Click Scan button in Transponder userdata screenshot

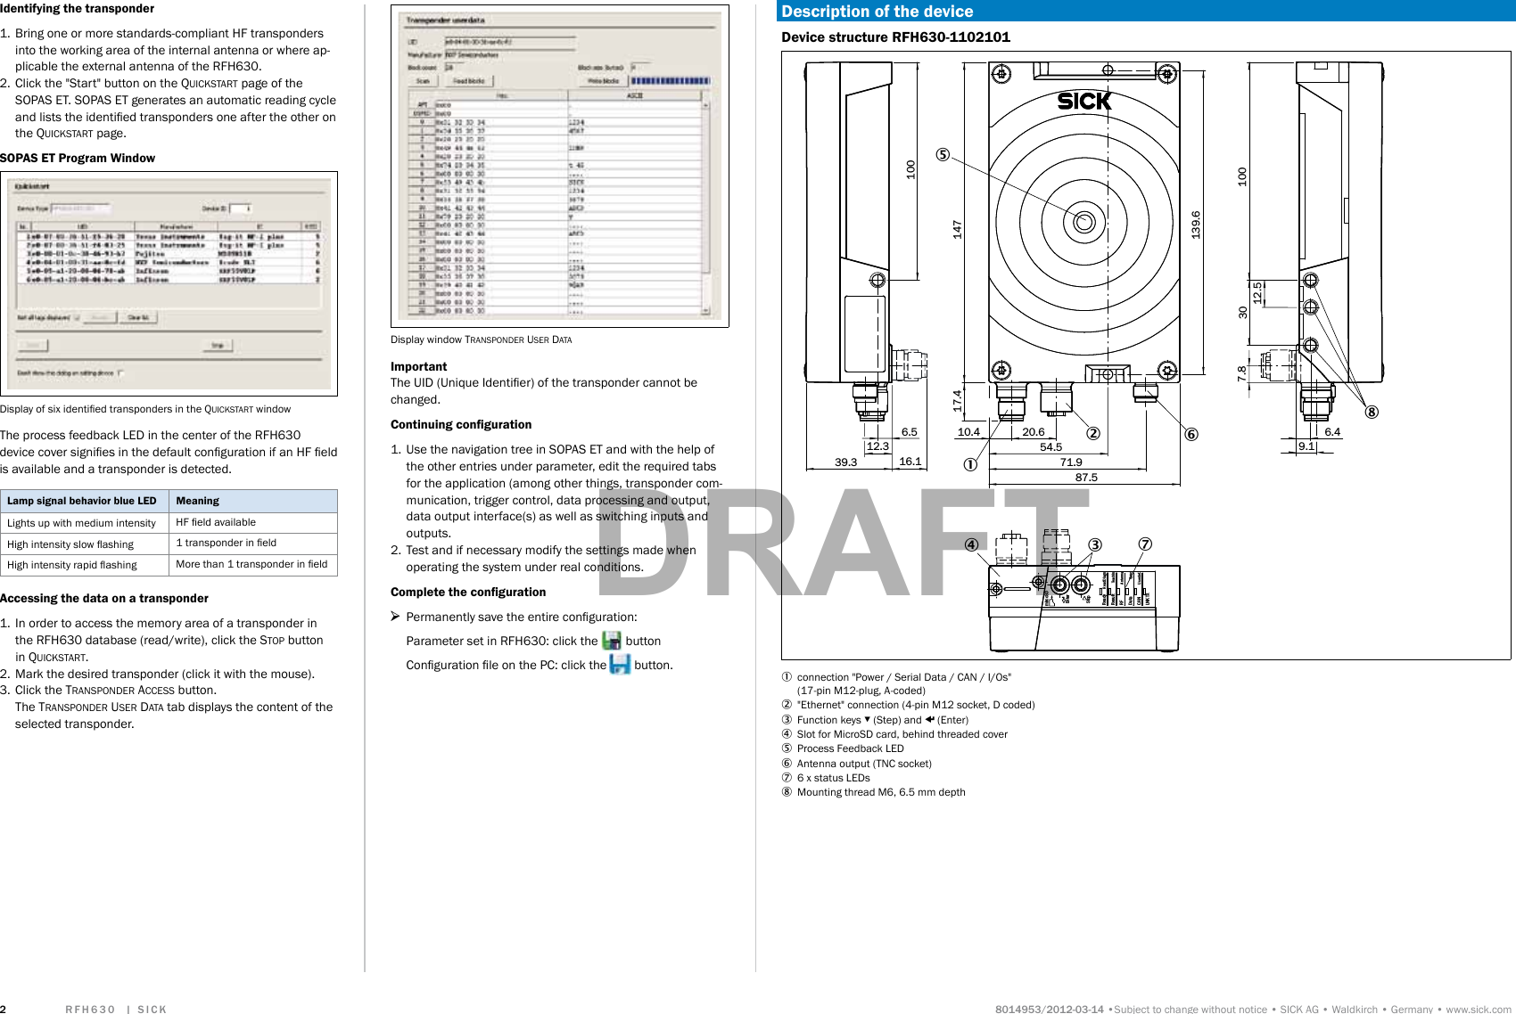coord(423,81)
